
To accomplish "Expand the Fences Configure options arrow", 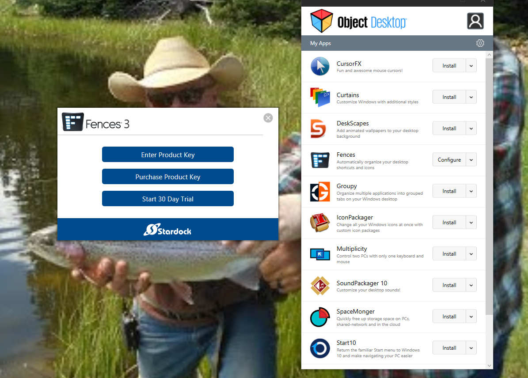I will [x=471, y=159].
